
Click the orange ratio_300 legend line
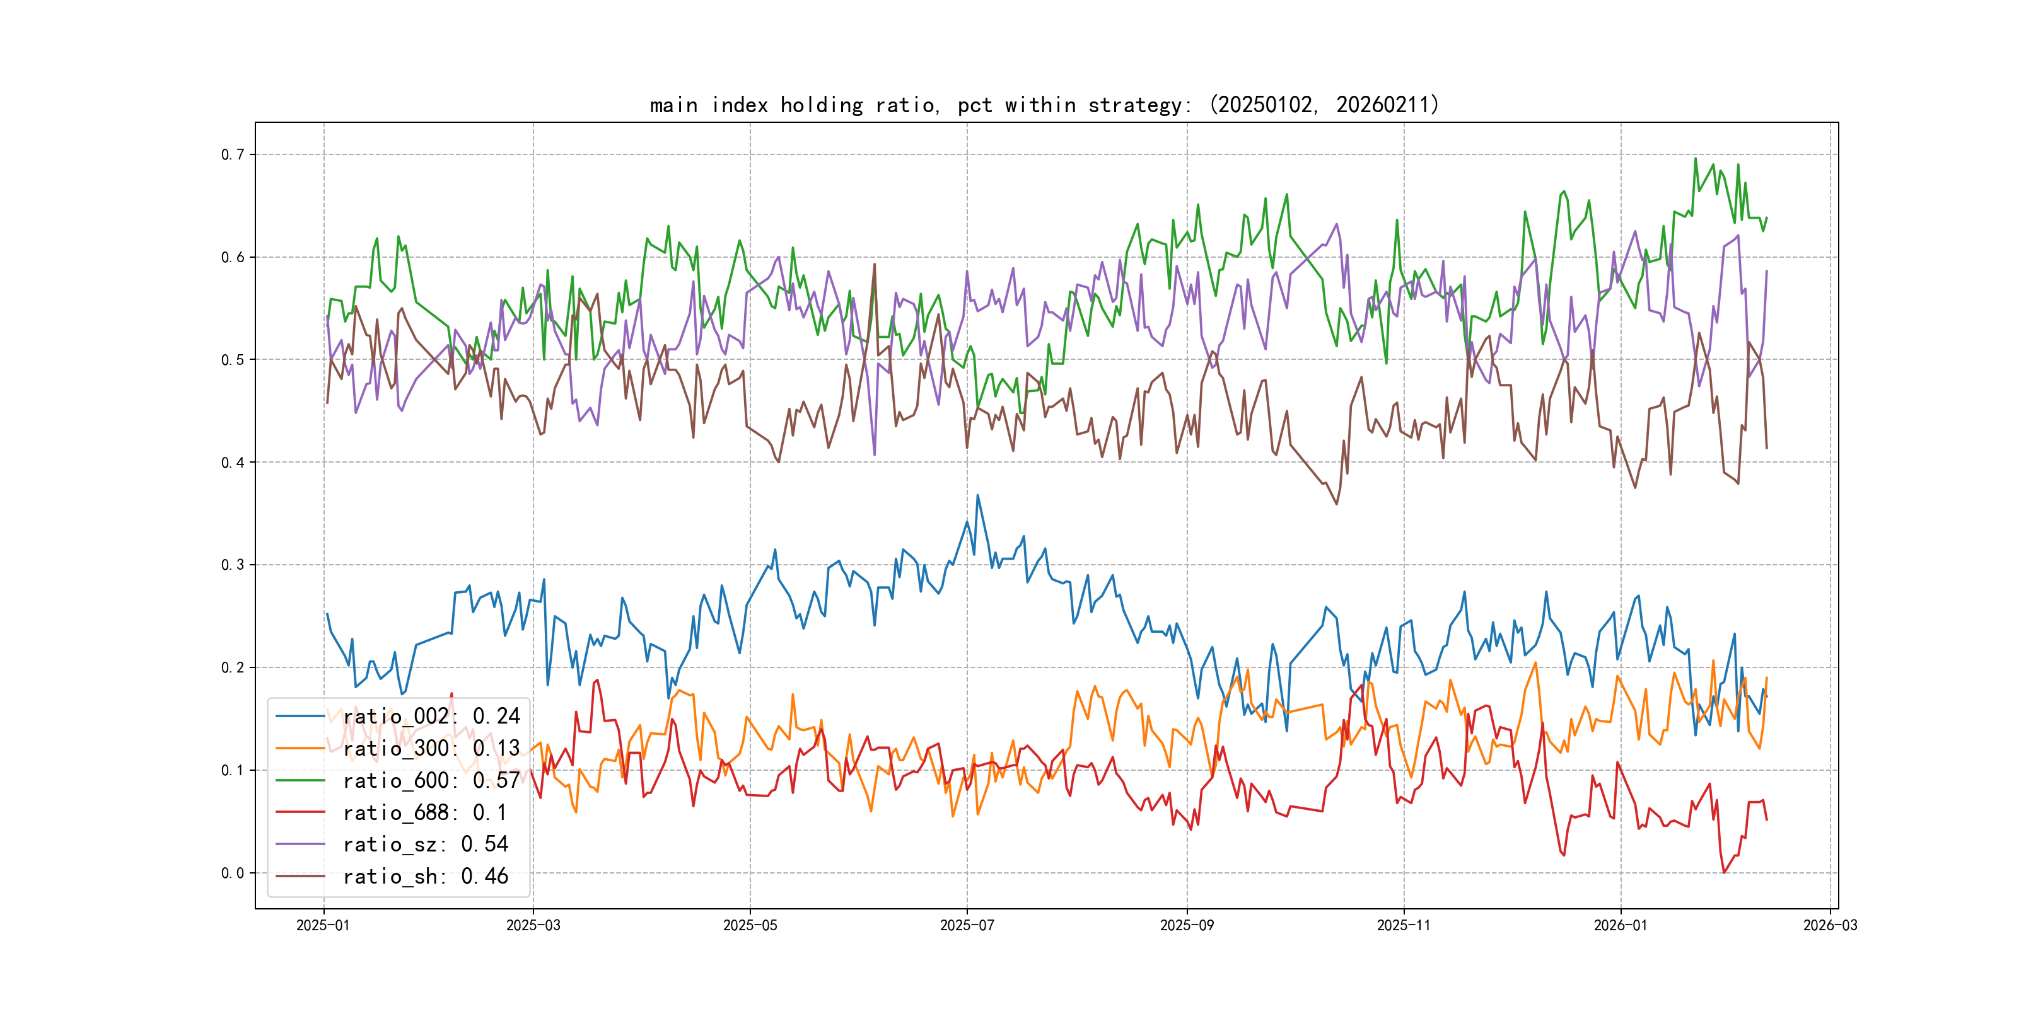[300, 748]
